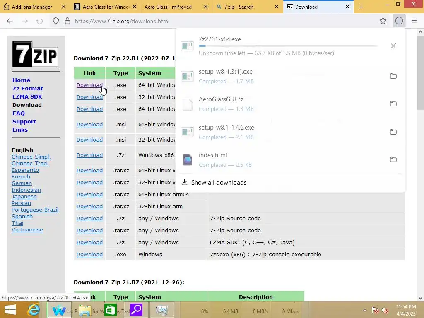Toggle the downloads toolbar button

[x=399, y=21]
